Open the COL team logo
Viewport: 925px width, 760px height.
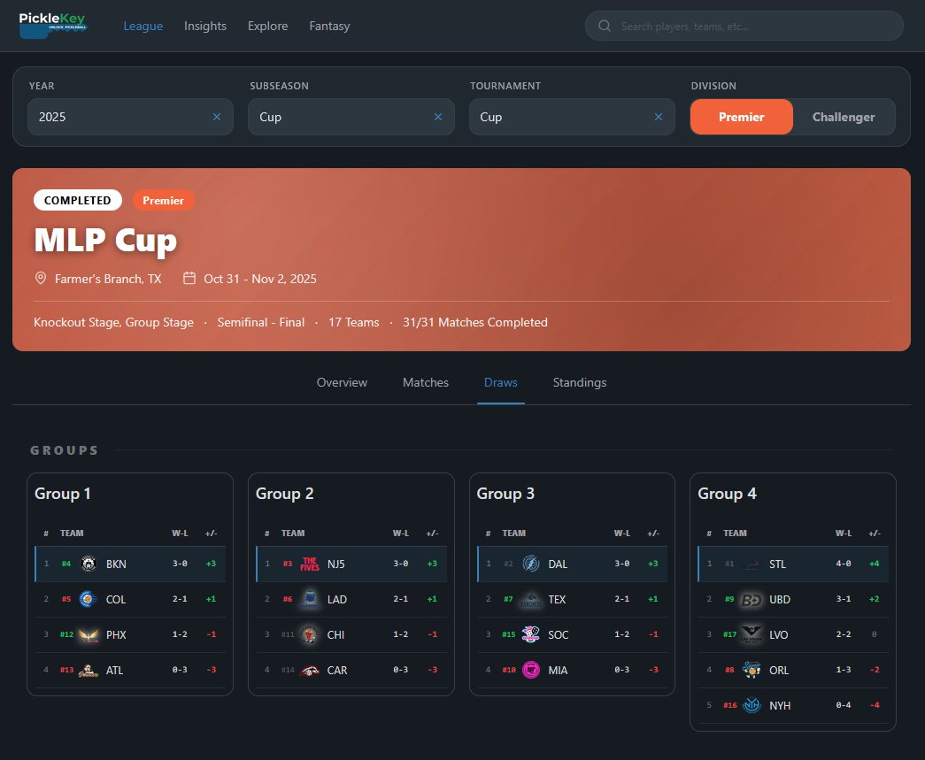tap(89, 599)
